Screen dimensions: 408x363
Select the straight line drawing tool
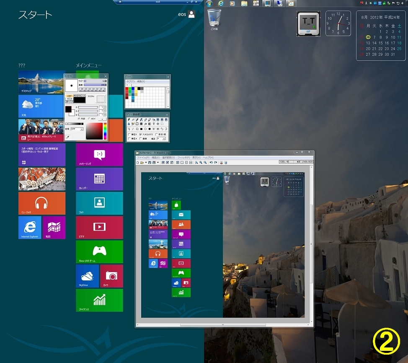(133, 129)
